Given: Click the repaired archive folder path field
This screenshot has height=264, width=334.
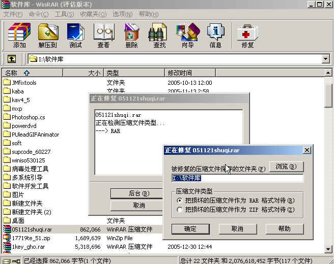Looking at the screenshot, I should [x=237, y=178].
